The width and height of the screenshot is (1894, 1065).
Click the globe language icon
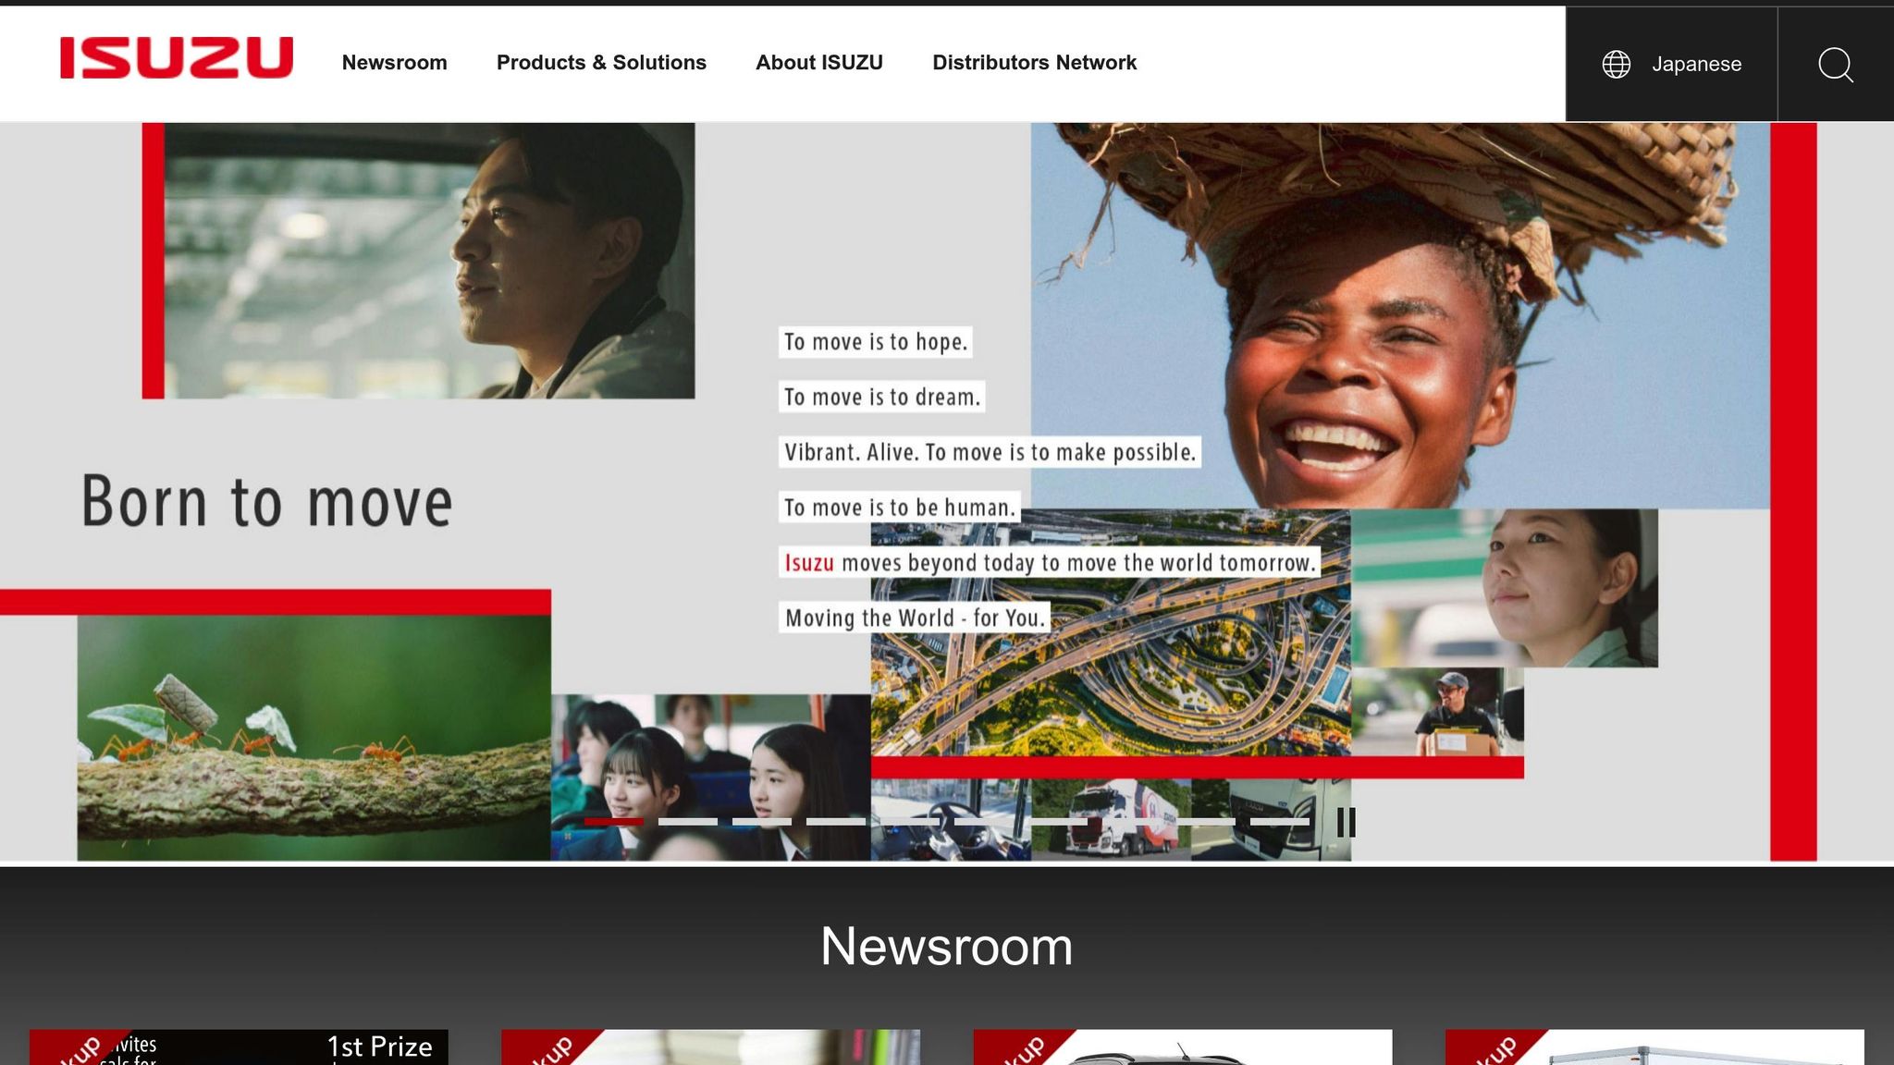(1616, 64)
